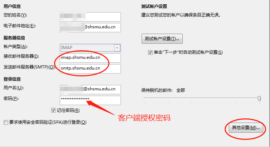Click the 帐户类型(A) label
Image resolution: width=270 pixels, height=147 pixels.
pos(15,47)
